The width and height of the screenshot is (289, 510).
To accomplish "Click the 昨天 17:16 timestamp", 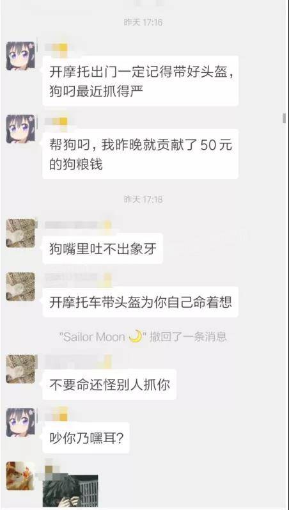I will pyautogui.click(x=143, y=22).
